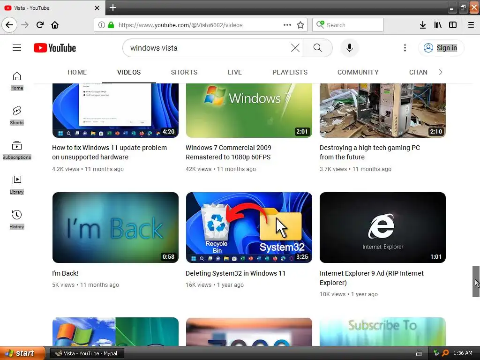Open Library in the YouTube sidebar

pyautogui.click(x=17, y=185)
